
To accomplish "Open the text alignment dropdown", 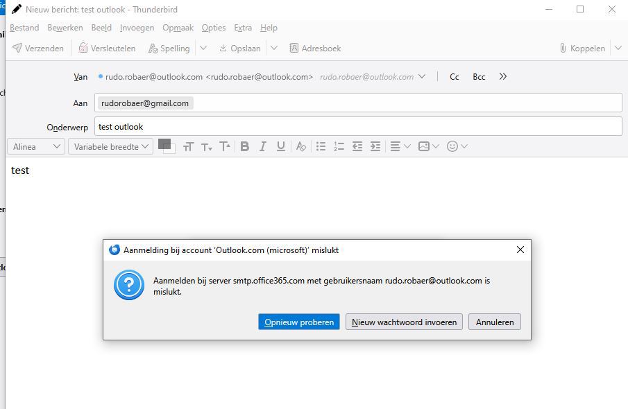I will [x=400, y=147].
